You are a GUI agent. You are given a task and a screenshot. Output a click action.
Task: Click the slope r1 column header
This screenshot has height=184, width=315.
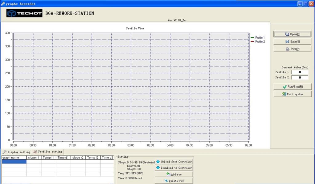34,158
